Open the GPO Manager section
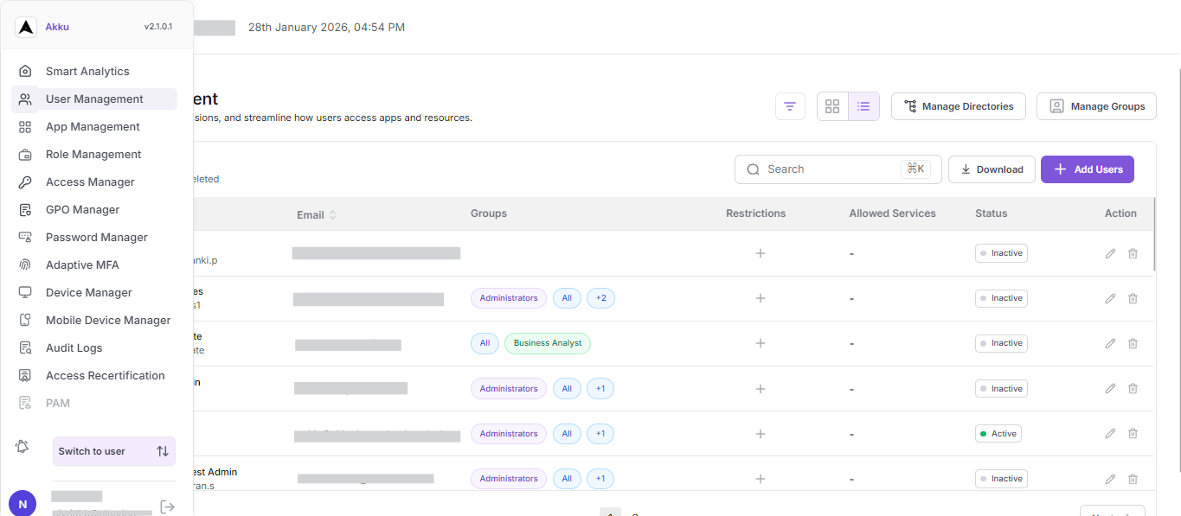Viewport: 1181px width, 516px height. 83,209
